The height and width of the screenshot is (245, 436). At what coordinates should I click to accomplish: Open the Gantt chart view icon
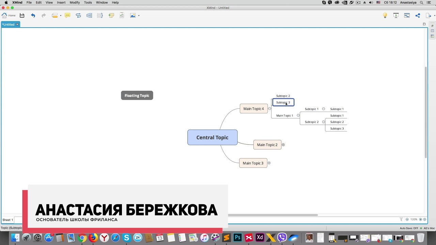pyautogui.click(x=407, y=15)
